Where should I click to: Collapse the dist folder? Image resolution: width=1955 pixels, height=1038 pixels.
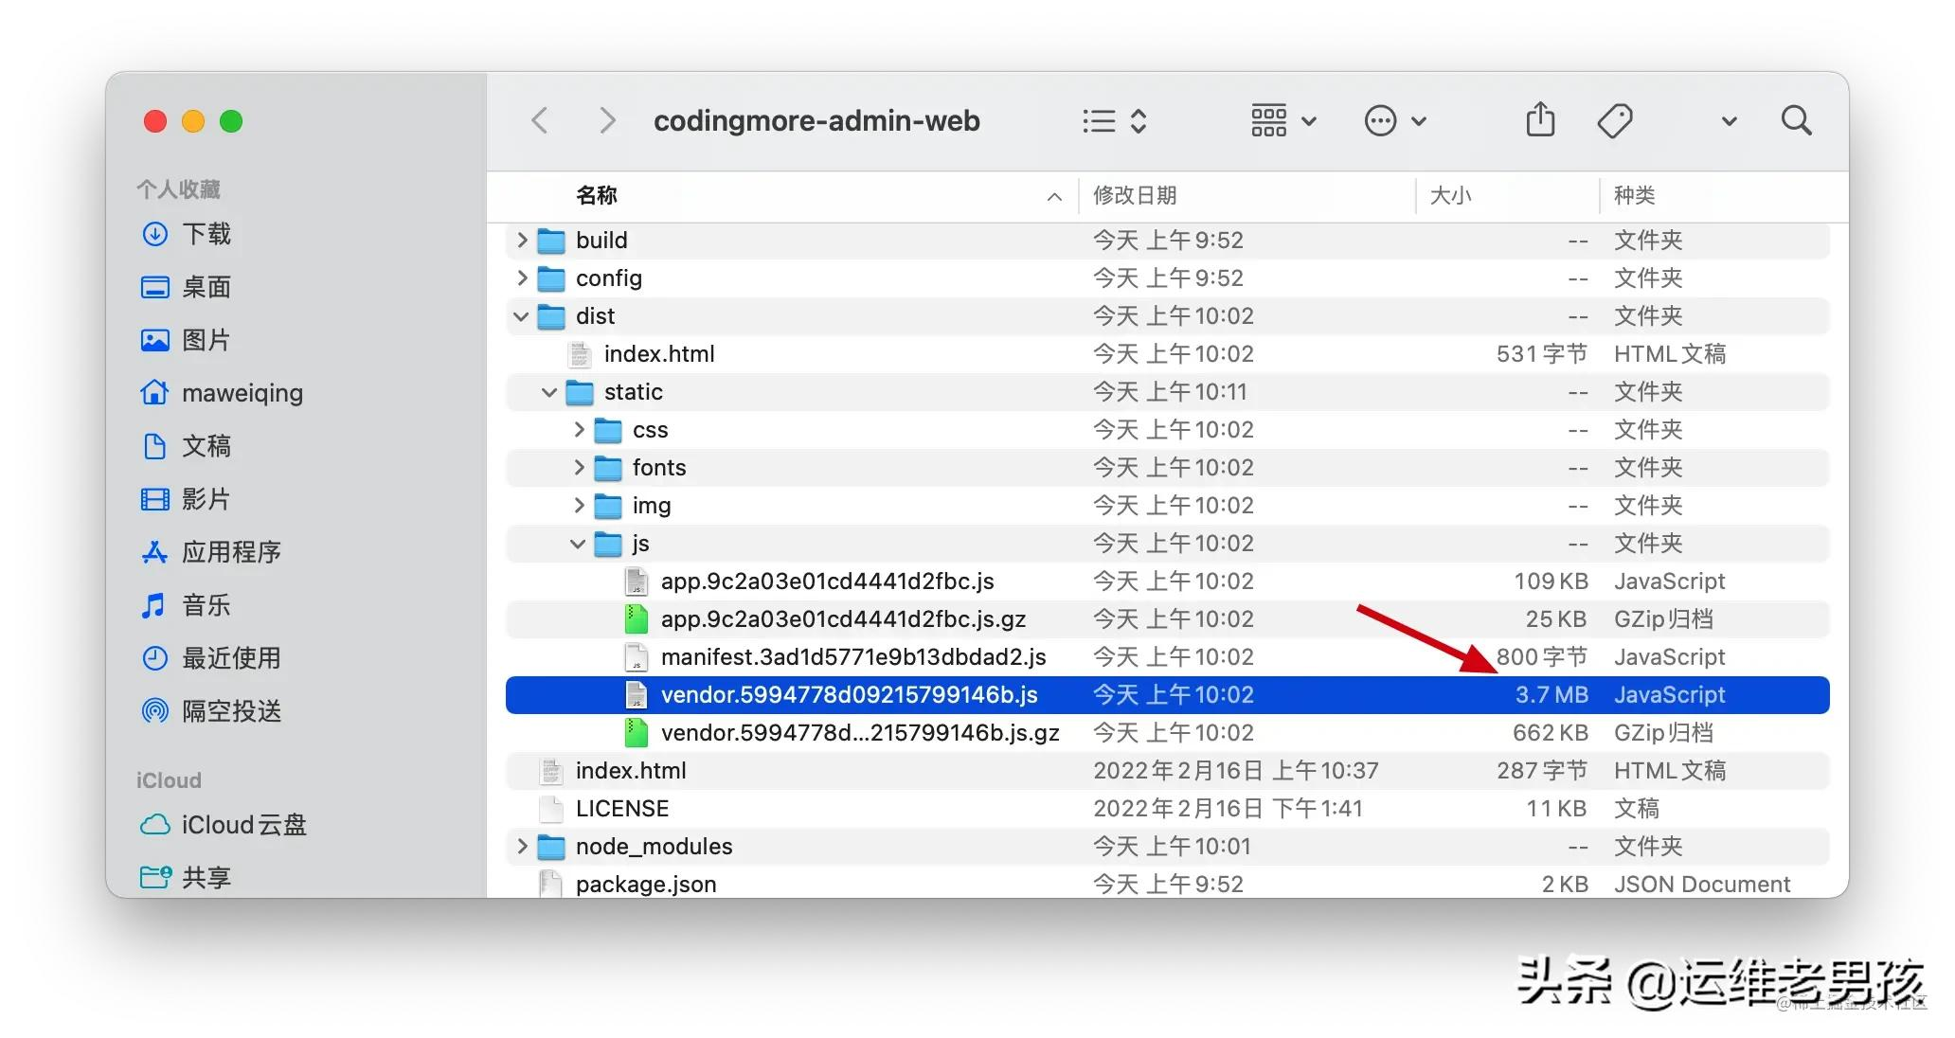(x=522, y=315)
